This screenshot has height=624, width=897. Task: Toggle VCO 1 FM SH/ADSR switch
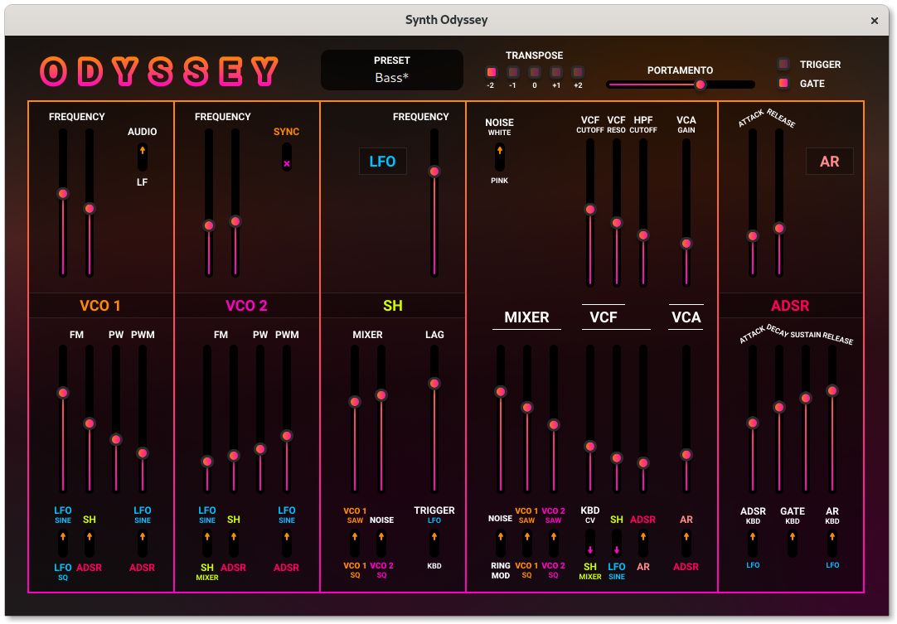(x=90, y=544)
